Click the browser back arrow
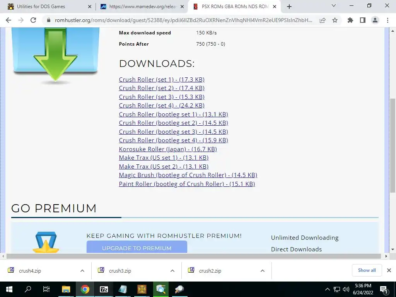The width and height of the screenshot is (396, 297). click(x=9, y=20)
